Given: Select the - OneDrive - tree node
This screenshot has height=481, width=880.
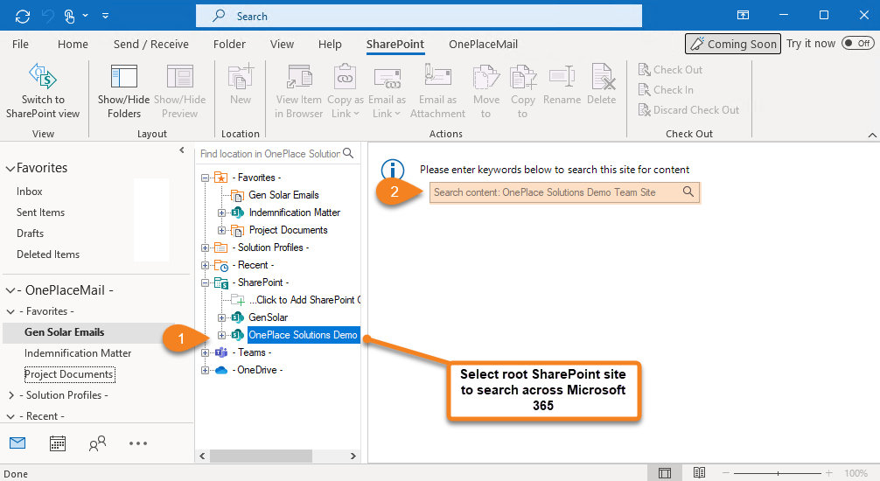Looking at the screenshot, I should click(259, 370).
